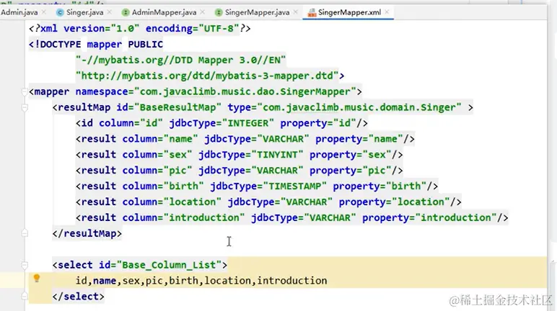Close the SingerMapper.java tab

point(296,12)
